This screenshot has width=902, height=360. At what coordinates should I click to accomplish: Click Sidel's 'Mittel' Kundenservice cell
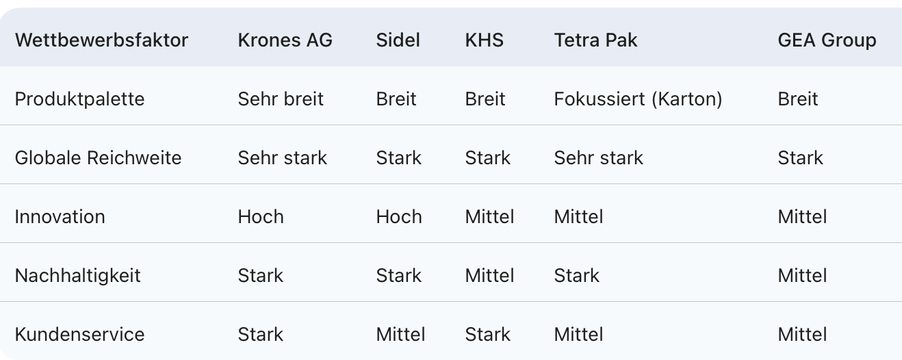coord(400,335)
